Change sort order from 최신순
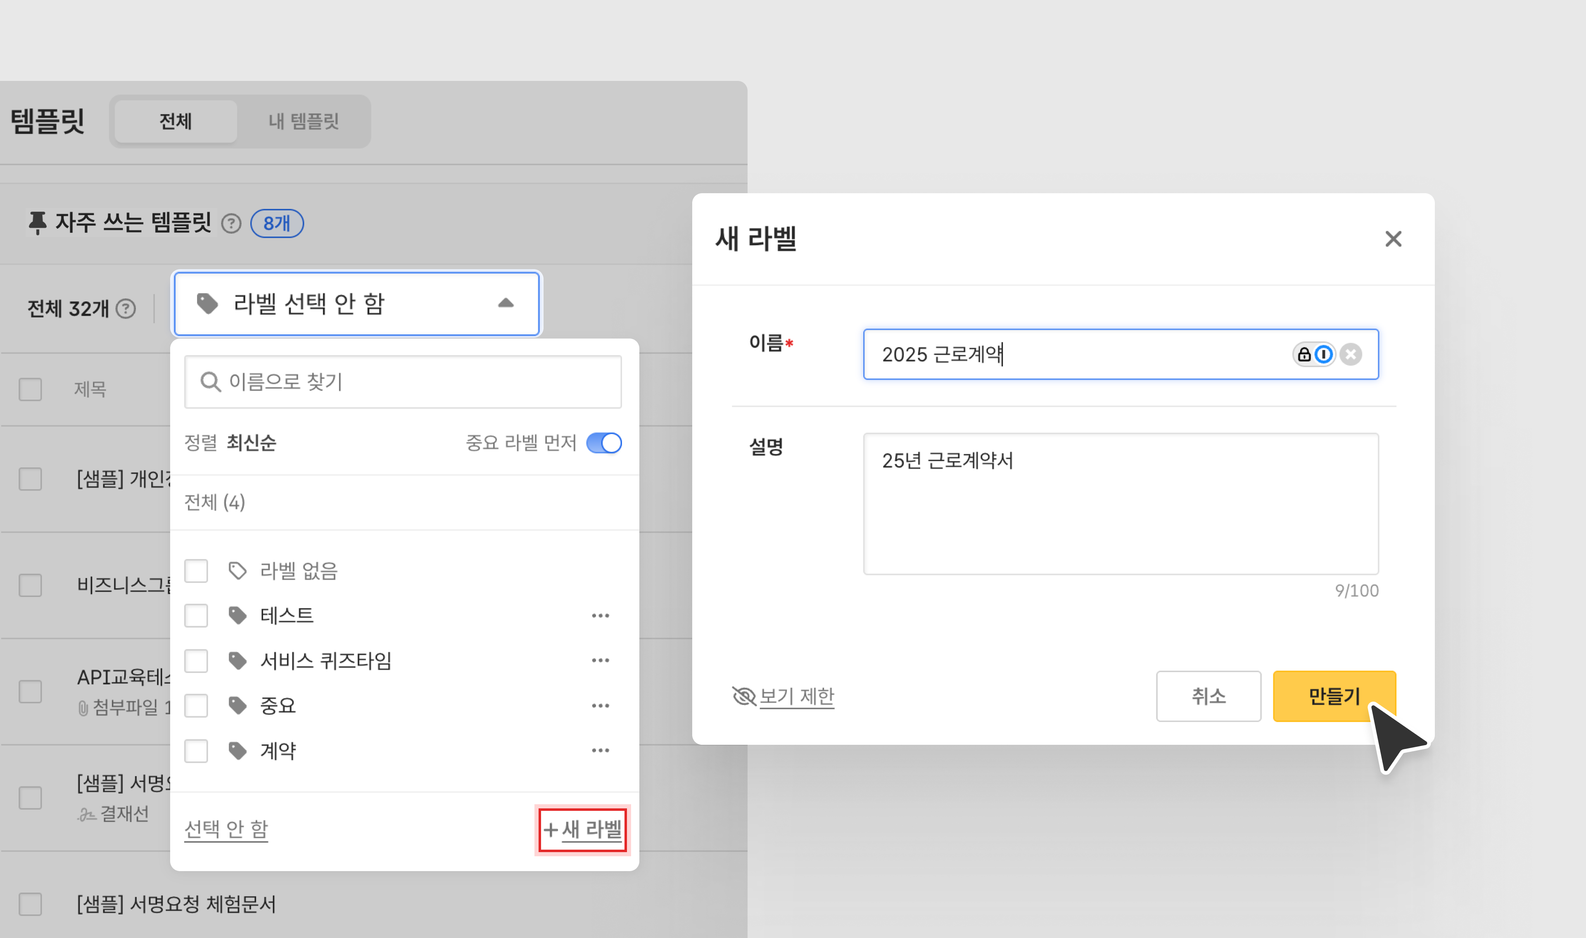Screen dimensions: 1586x938 pos(251,443)
